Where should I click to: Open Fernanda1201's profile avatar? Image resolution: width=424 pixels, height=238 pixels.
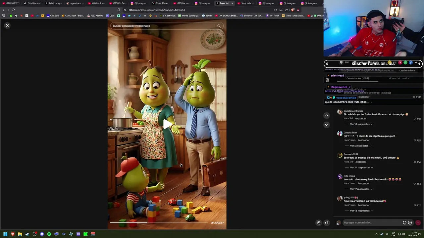pyautogui.click(x=340, y=155)
